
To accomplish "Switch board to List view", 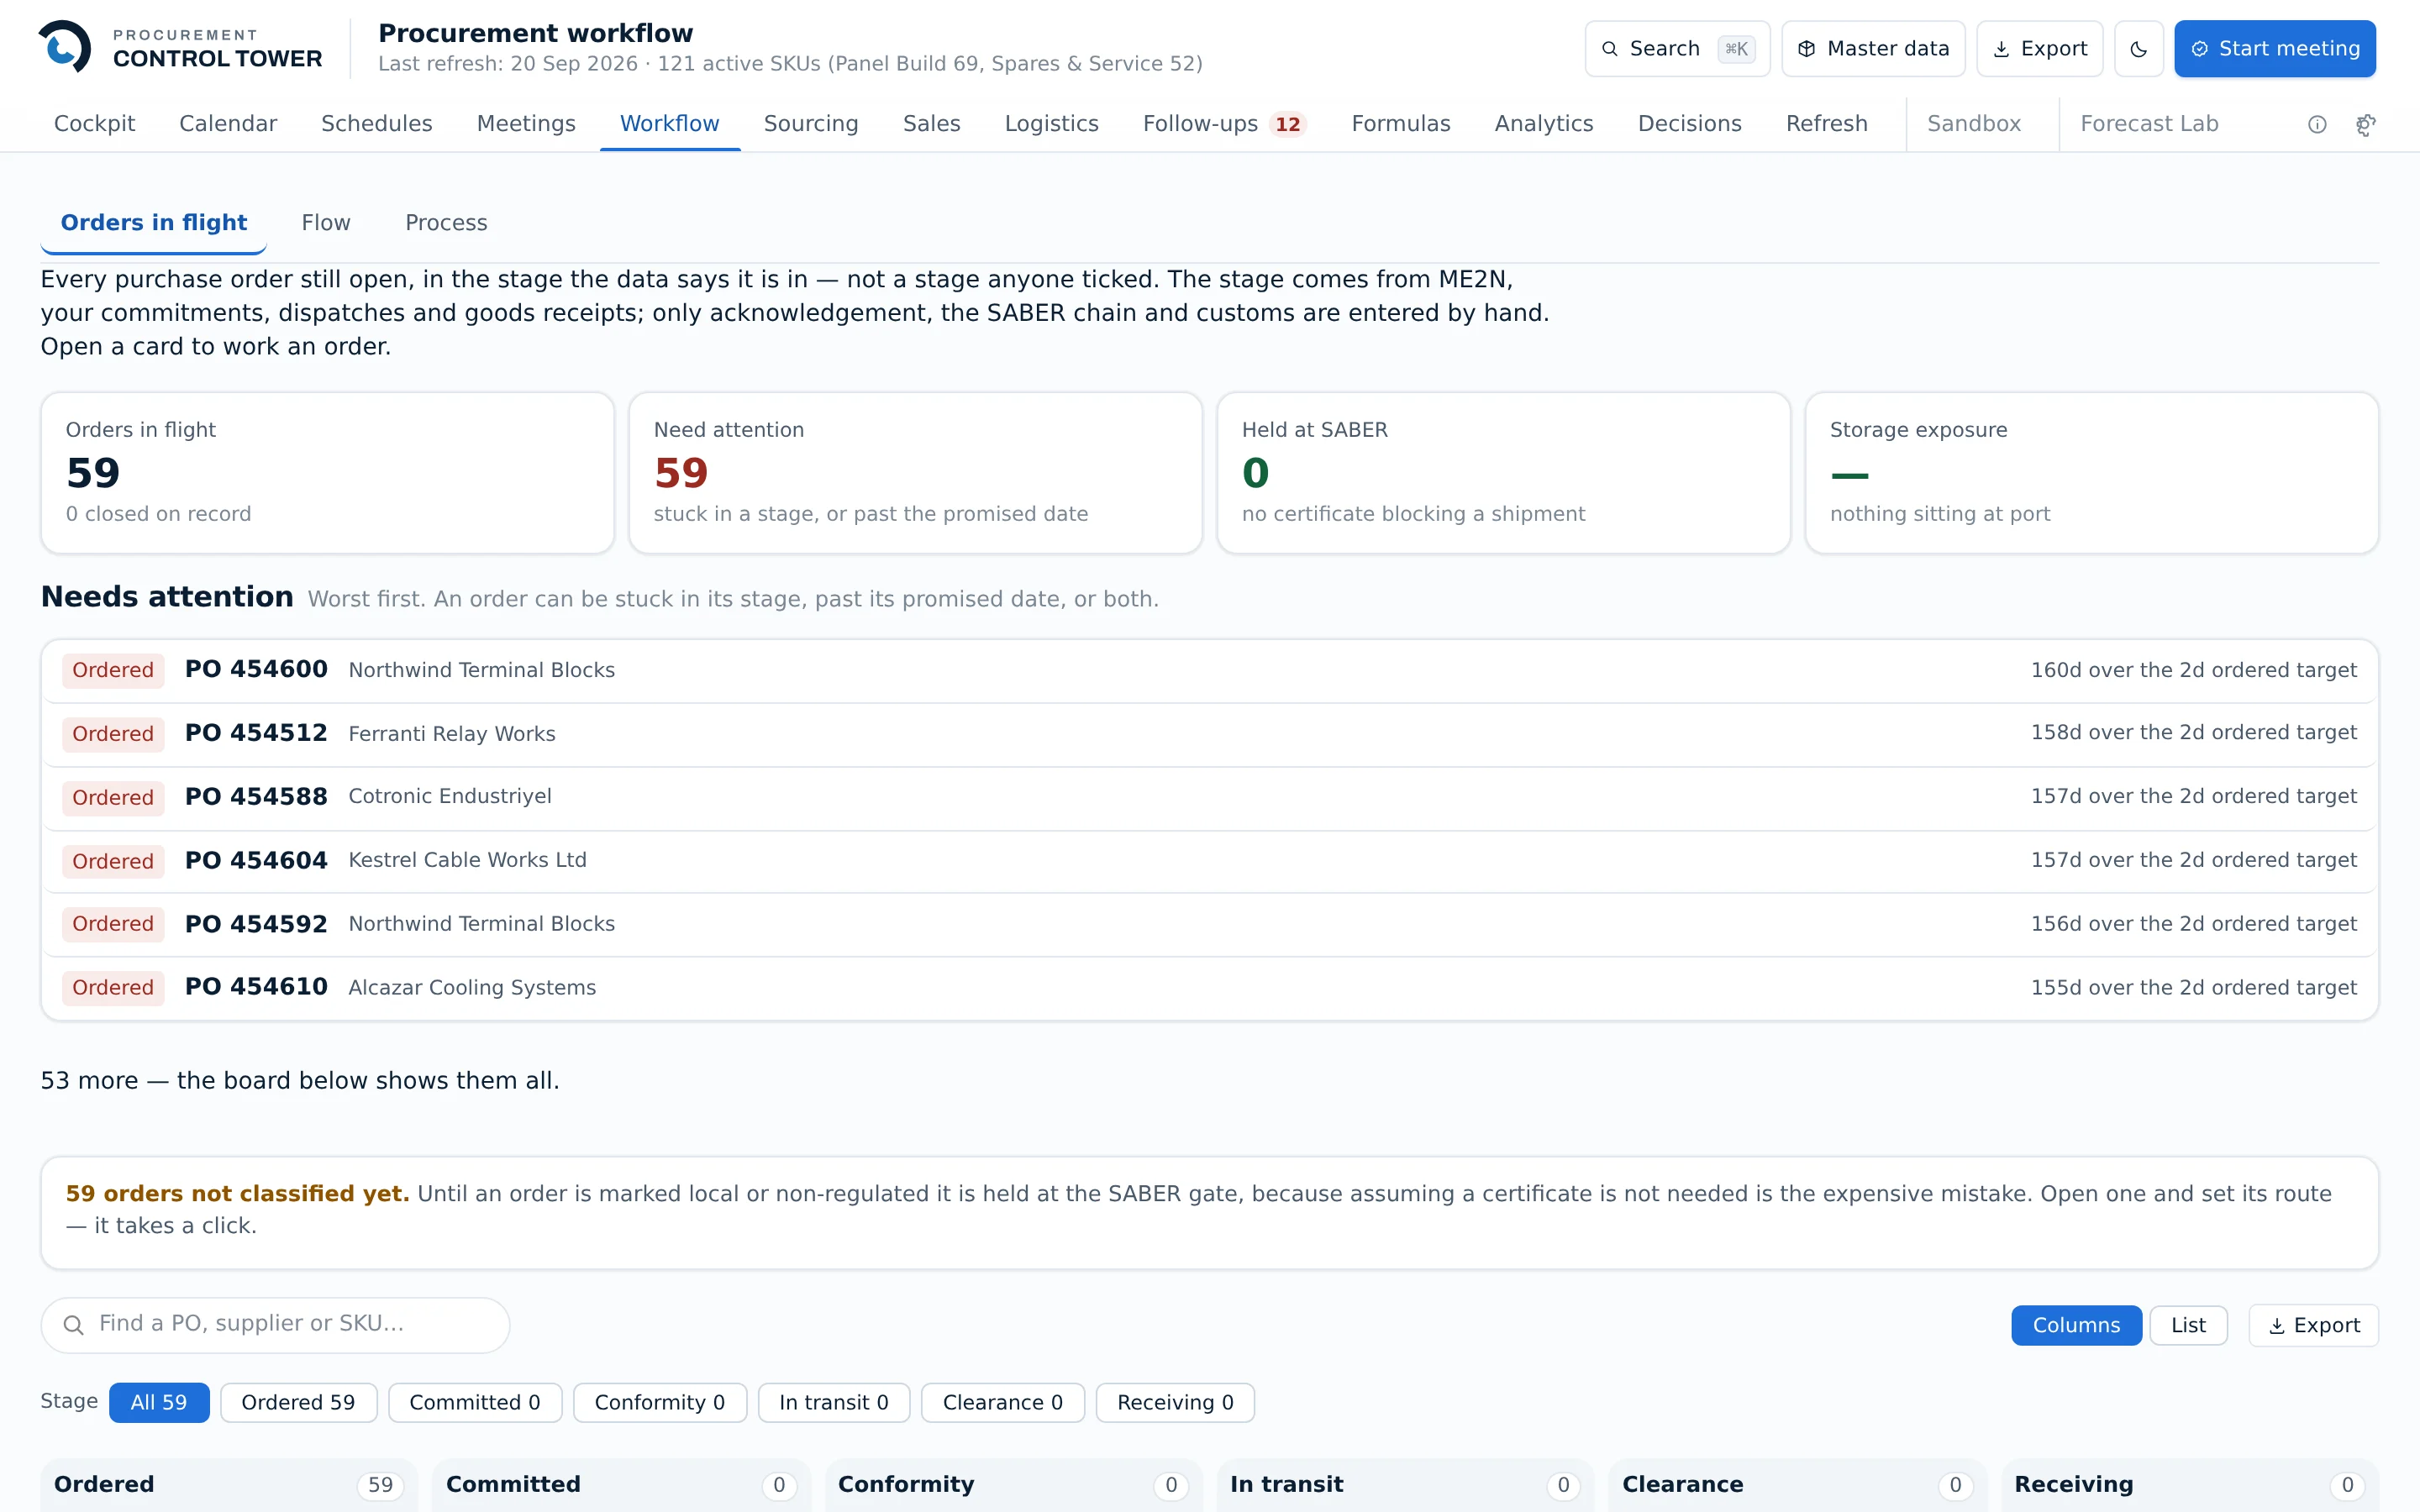I will (x=2188, y=1325).
